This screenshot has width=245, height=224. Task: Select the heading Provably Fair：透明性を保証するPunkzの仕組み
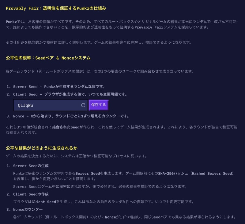pos(56,8)
